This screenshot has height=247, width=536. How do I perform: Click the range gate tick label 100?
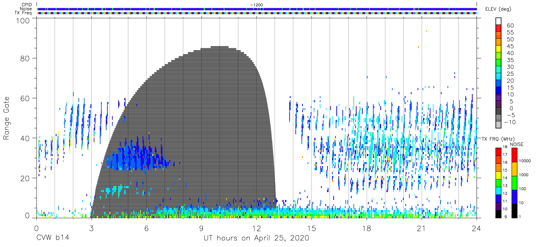[23, 20]
